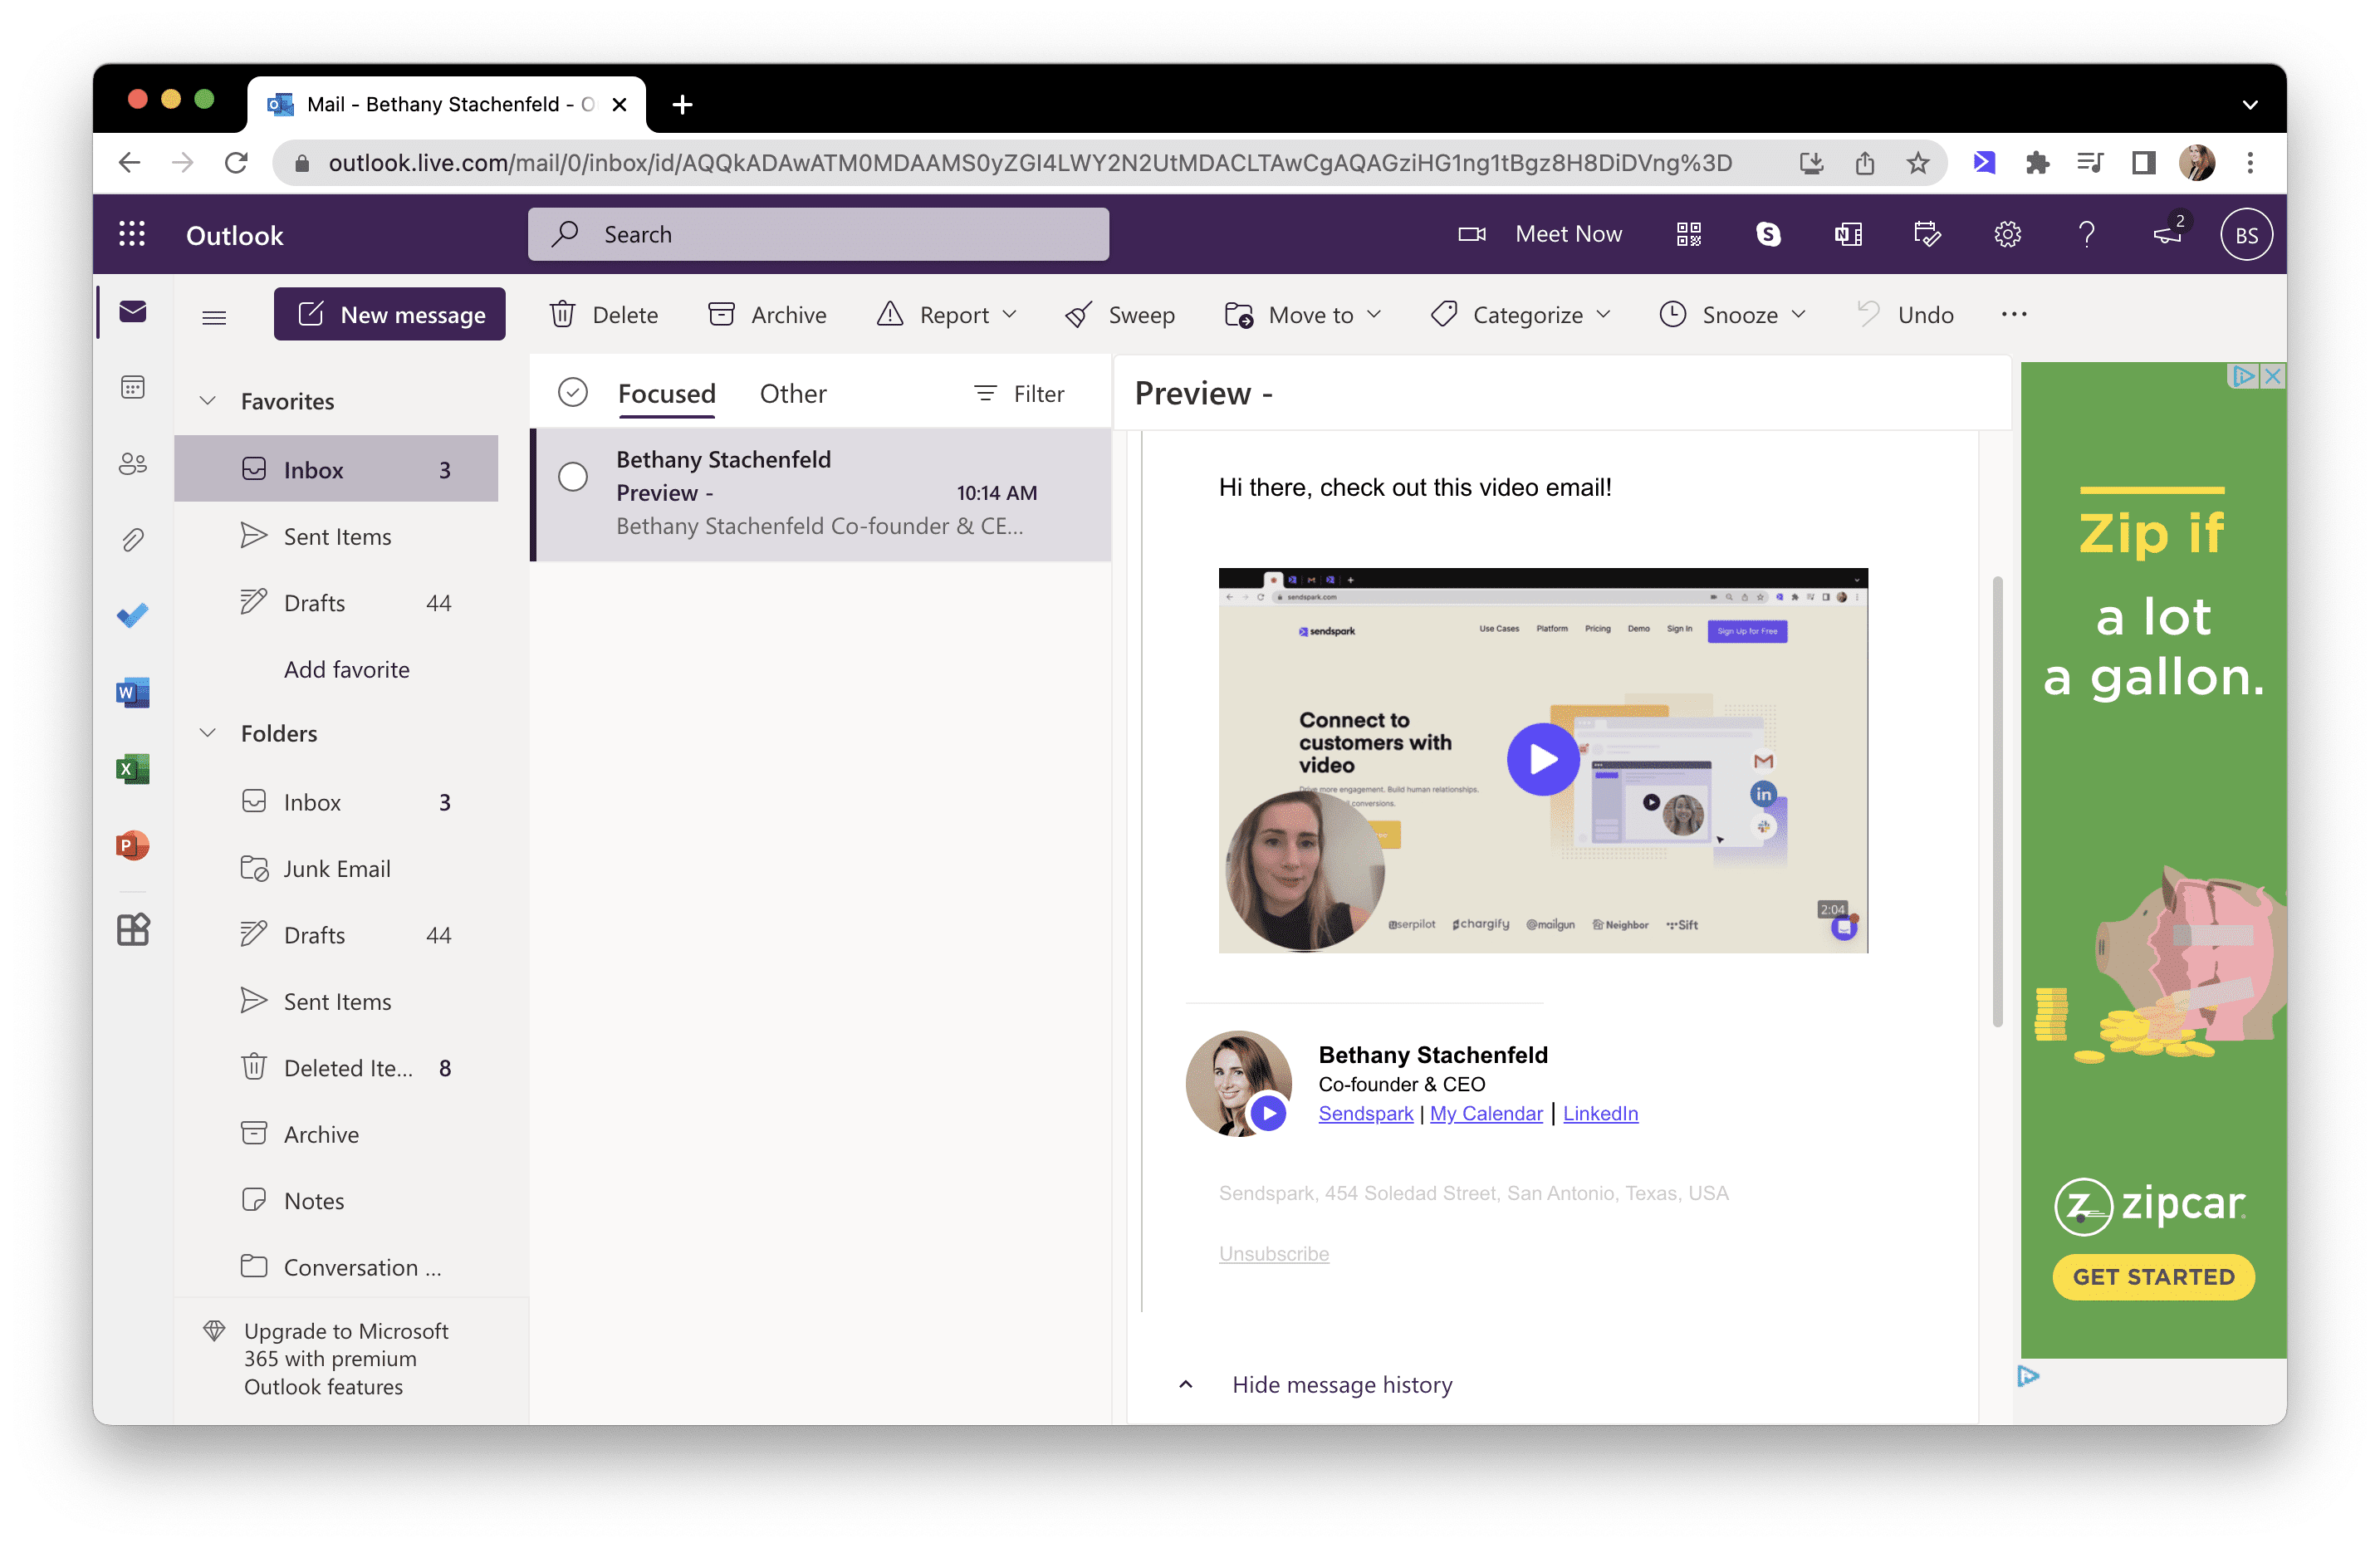Screen dimensions: 2380x1548
Task: Click the Meet Now video icon
Action: tap(1471, 234)
